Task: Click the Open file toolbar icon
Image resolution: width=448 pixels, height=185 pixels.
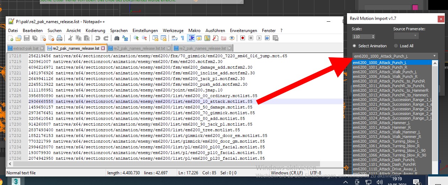Action: [x=18, y=38]
